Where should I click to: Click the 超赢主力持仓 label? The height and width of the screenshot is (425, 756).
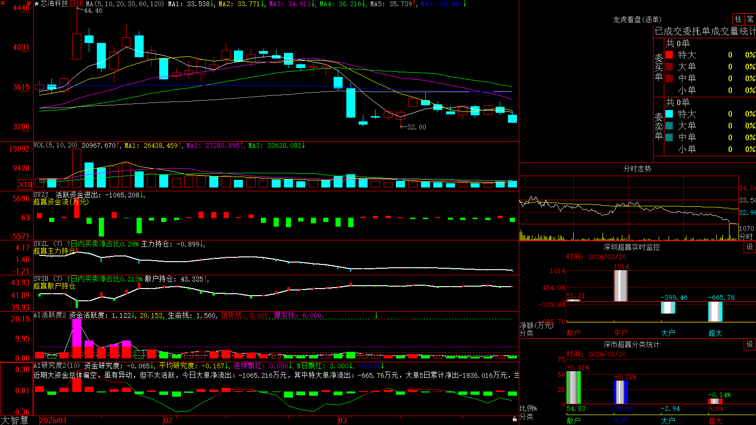pos(54,251)
